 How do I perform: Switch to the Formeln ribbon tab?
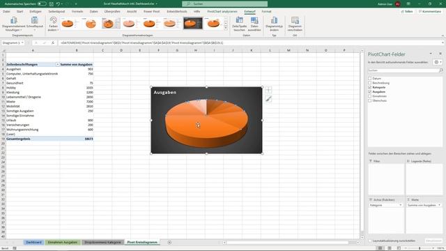77,11
